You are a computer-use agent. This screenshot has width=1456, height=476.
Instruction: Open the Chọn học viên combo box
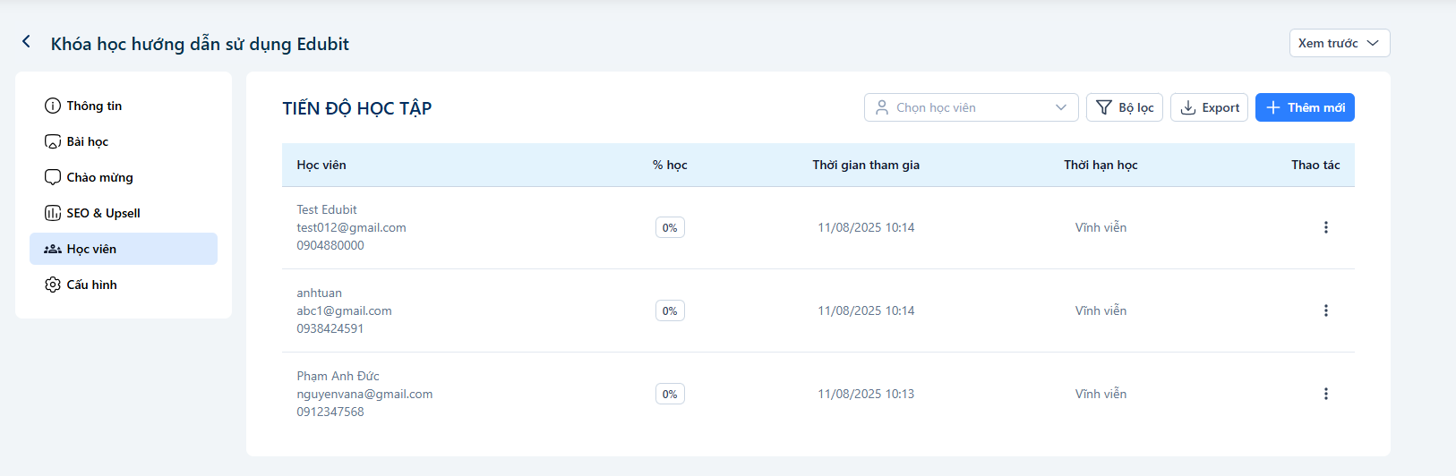971,107
